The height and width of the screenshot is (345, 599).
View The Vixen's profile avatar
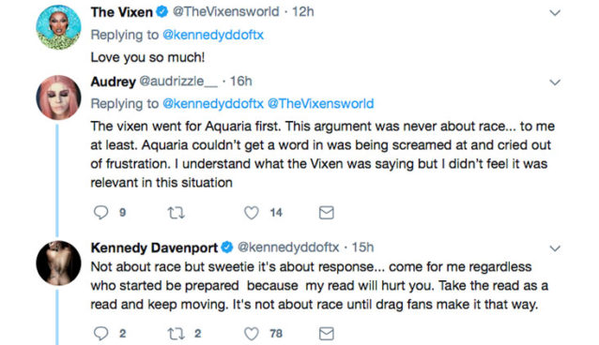tap(58, 27)
